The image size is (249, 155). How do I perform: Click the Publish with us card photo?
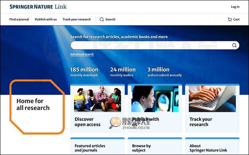pyautogui.click(x=155, y=99)
